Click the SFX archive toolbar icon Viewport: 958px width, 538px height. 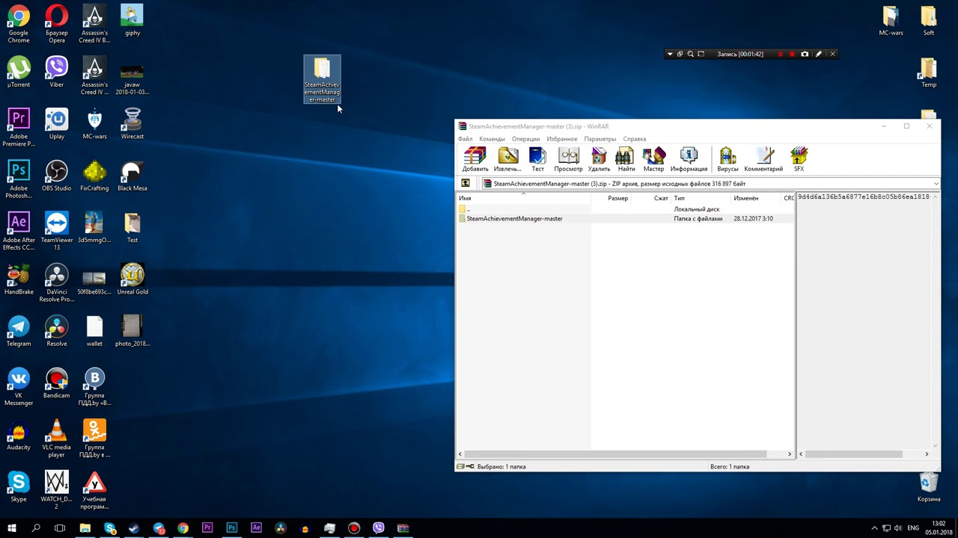pos(799,159)
